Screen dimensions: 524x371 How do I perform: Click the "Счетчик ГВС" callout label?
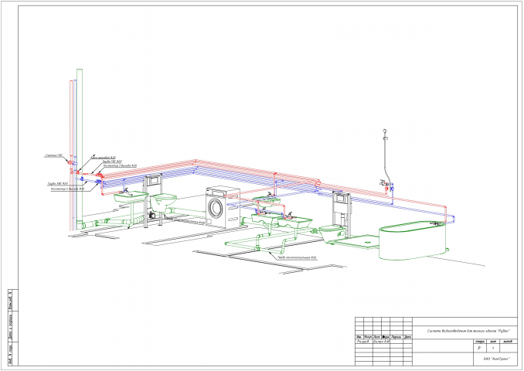point(54,156)
